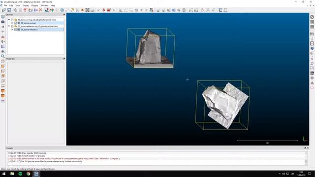Click the Save toolbar icon
Screen dimensions: 315x177
point(9,10)
